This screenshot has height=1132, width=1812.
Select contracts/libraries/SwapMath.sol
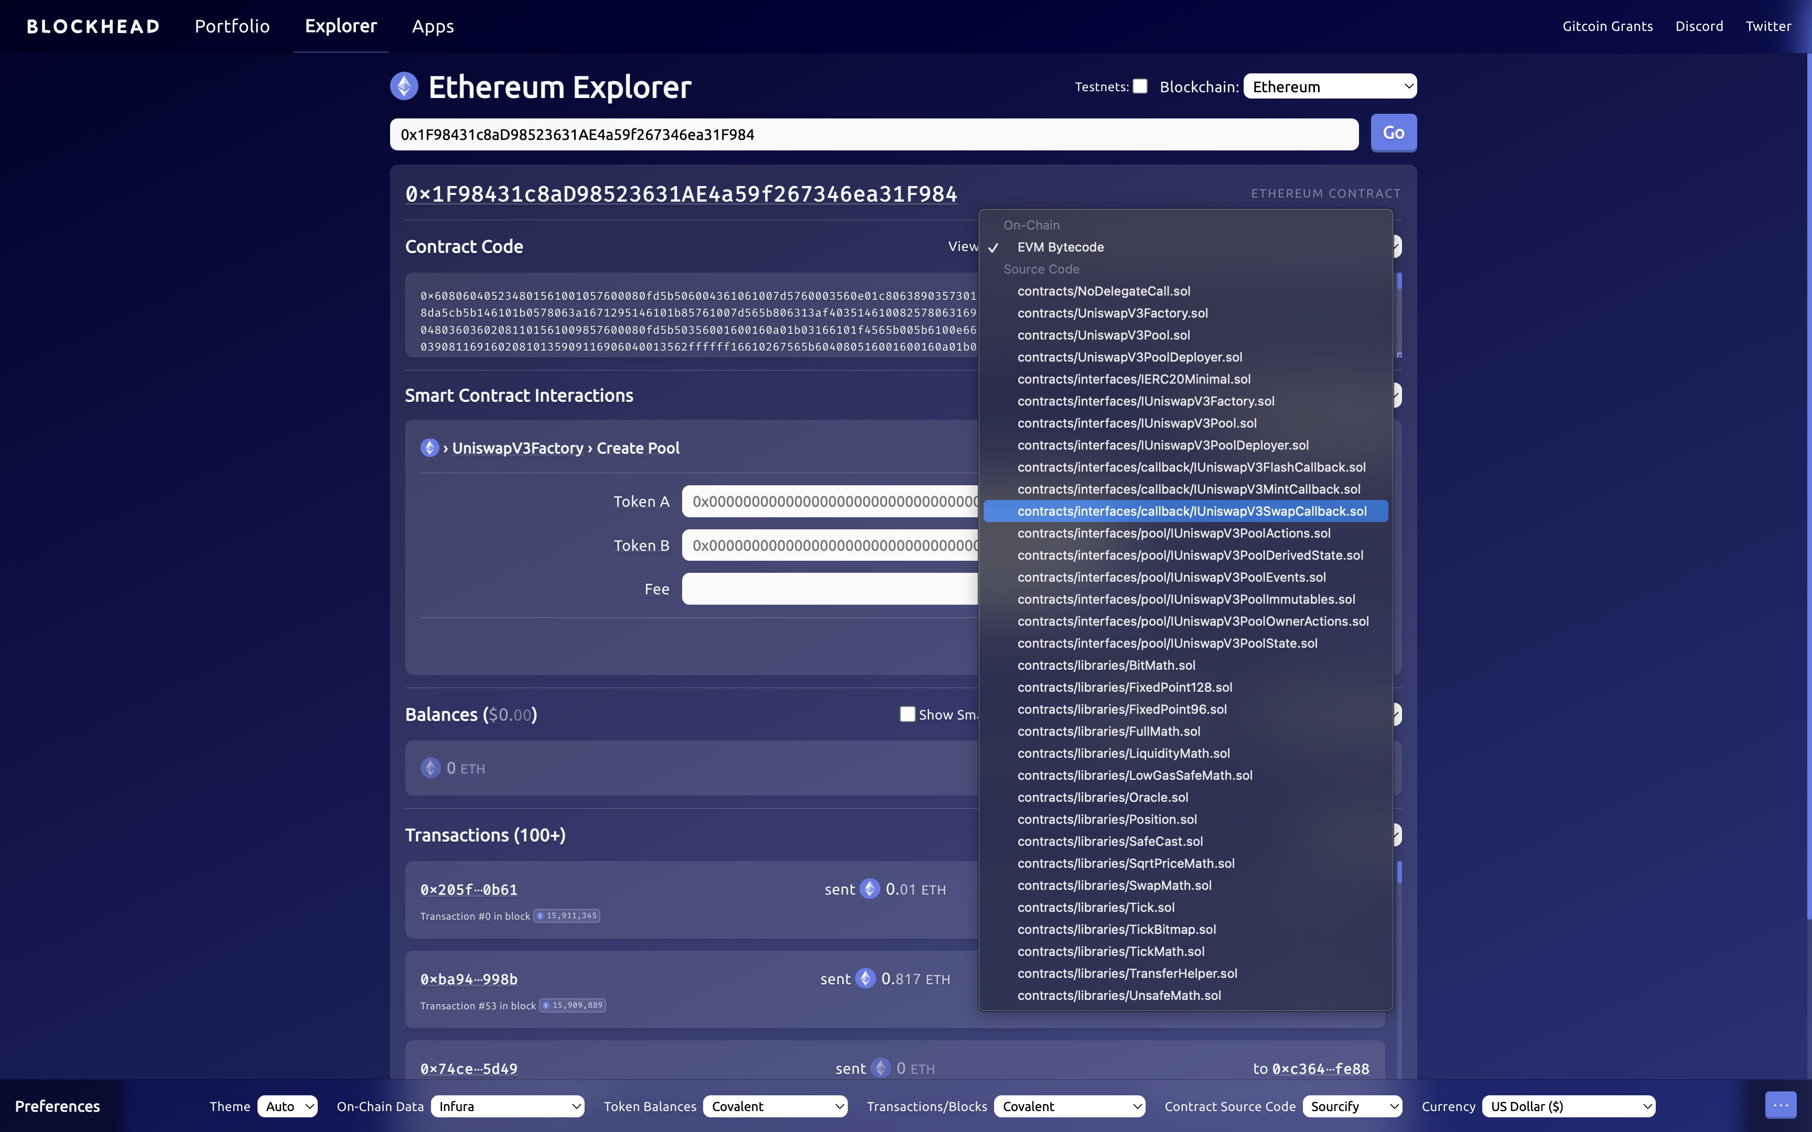pos(1185,886)
